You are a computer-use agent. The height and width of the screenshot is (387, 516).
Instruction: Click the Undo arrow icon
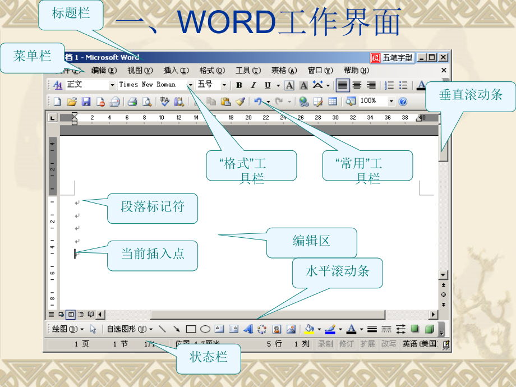point(259,102)
